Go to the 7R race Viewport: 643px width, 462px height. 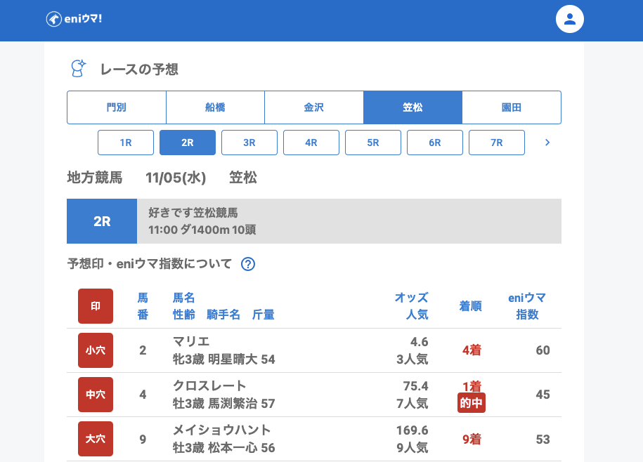coord(497,143)
